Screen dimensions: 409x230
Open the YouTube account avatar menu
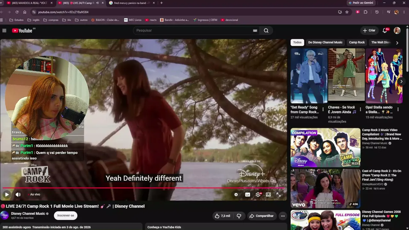[397, 31]
